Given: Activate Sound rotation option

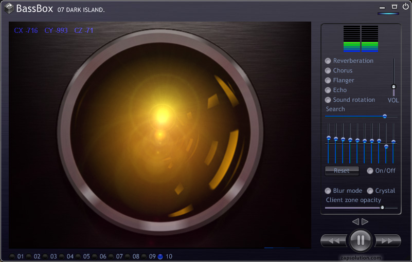Looking at the screenshot, I should 328,100.
